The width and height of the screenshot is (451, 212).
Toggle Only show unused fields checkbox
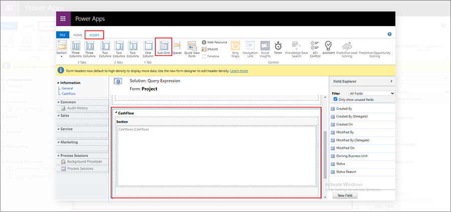point(335,99)
